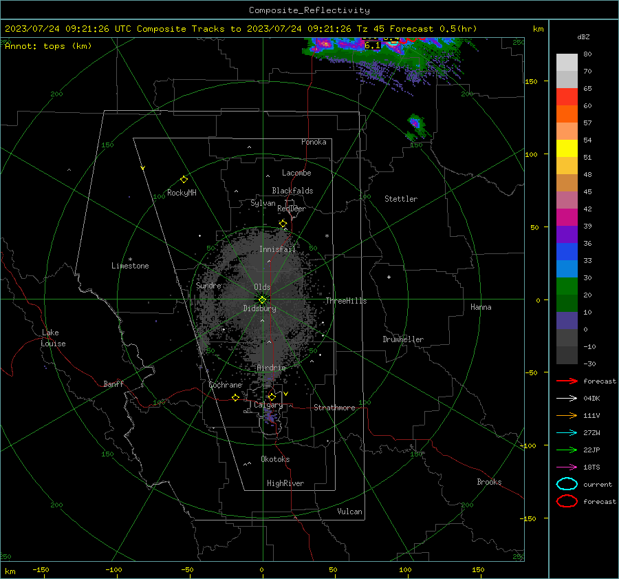Click the RockyMH label
Image resolution: width=619 pixels, height=579 pixels.
point(182,193)
